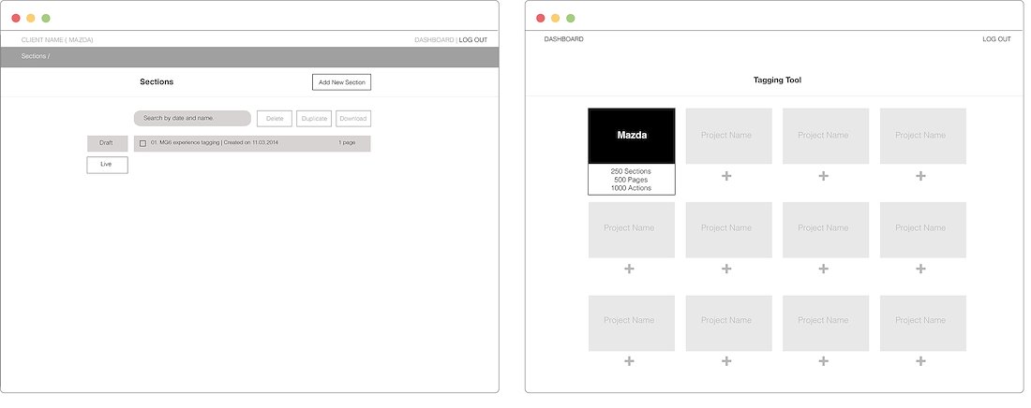Click the Duplicate button
Screen dimensions: 1031x408
pos(314,118)
